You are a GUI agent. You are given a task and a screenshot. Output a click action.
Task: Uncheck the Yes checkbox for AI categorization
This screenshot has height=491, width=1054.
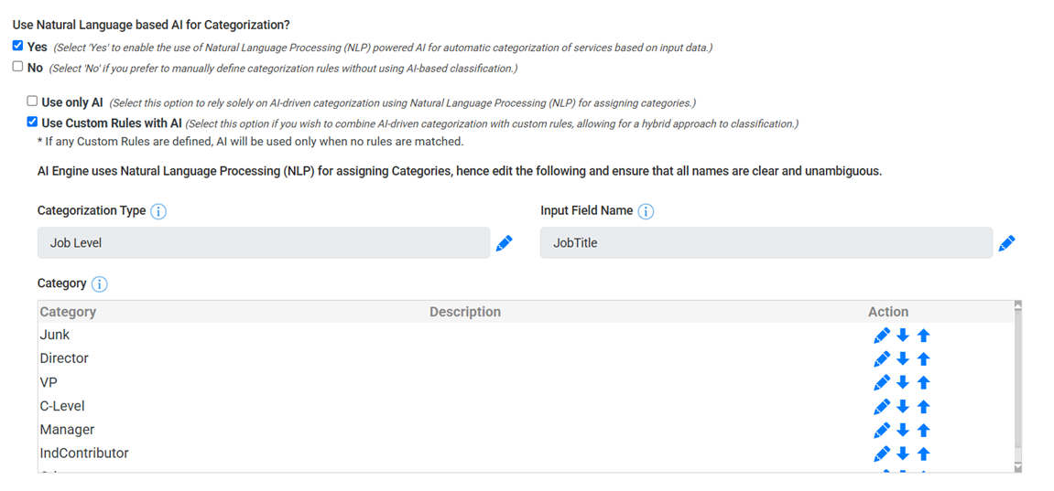[18, 46]
